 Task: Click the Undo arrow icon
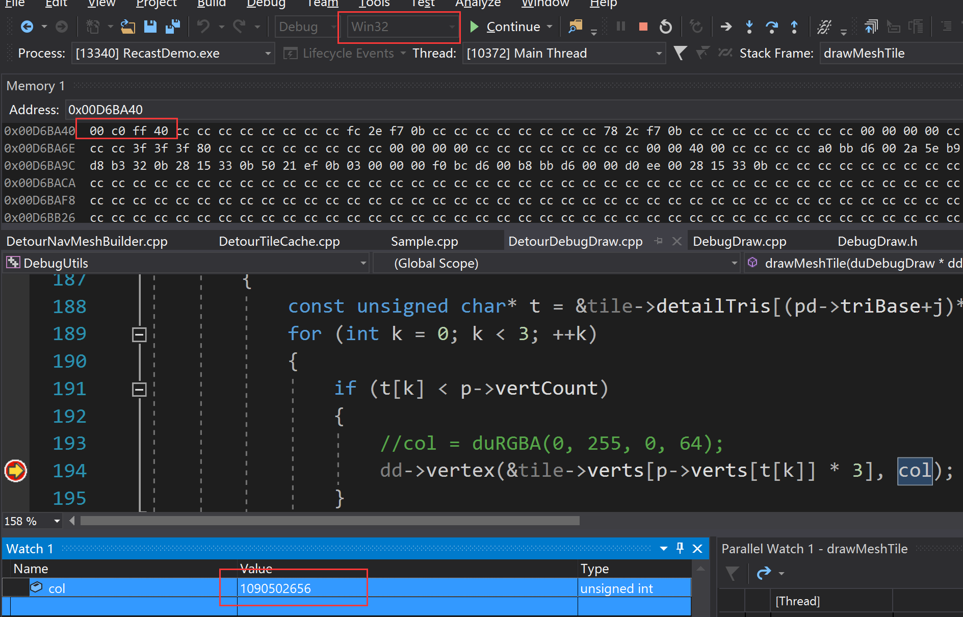pyautogui.click(x=203, y=27)
